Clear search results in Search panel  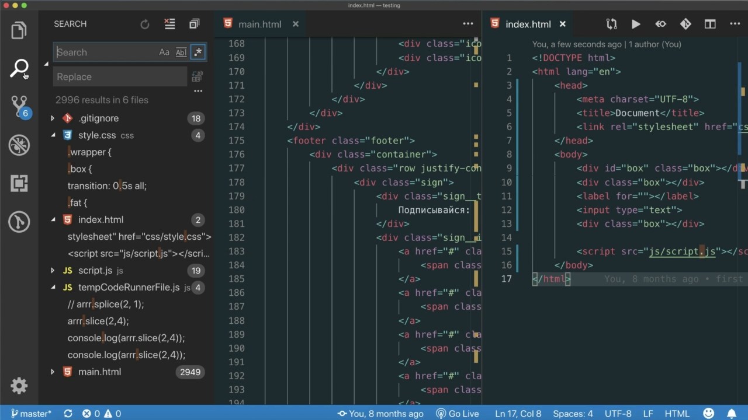(169, 24)
